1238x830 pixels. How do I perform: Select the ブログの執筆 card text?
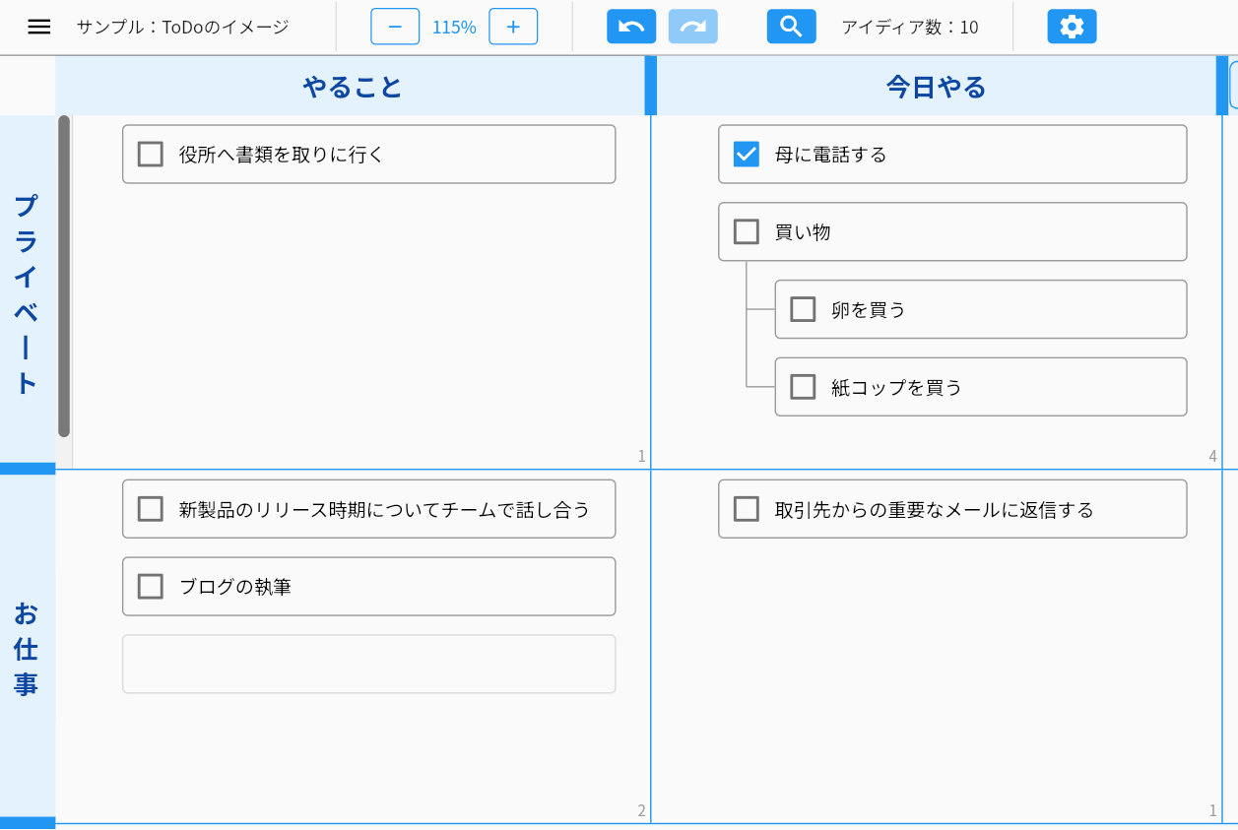tap(235, 587)
